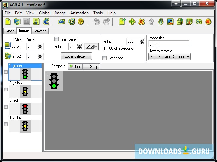Increase the Delay value with up arrow

click(141, 40)
